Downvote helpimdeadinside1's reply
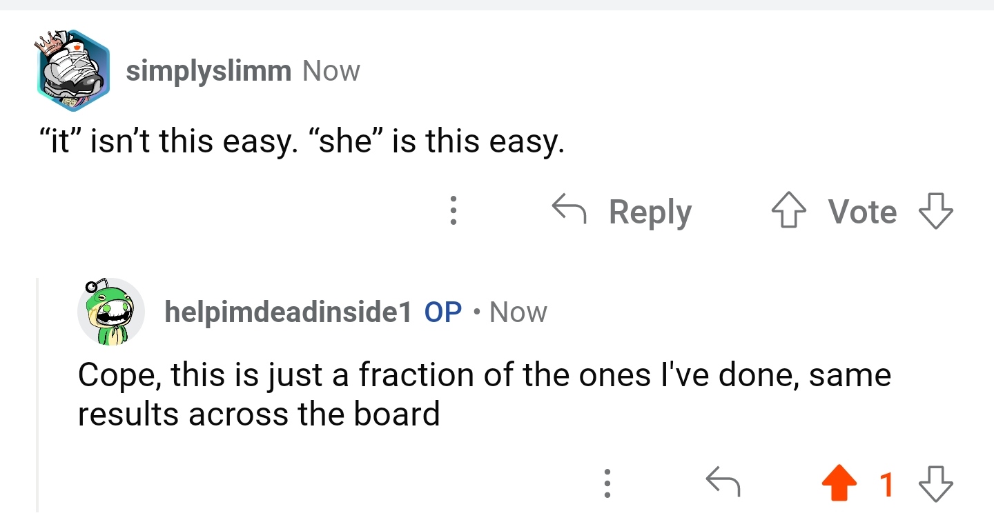Viewport: 994px width, 531px height. (x=936, y=484)
